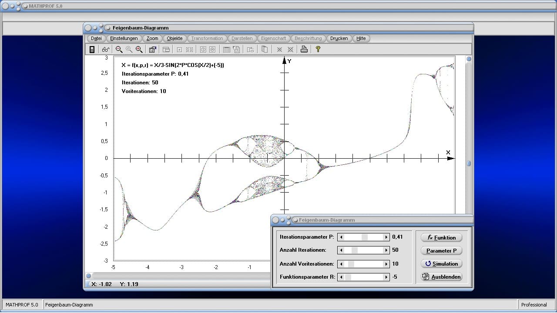Click the table grid toolbar icon
Image resolution: width=557 pixels, height=313 pixels.
click(x=226, y=50)
